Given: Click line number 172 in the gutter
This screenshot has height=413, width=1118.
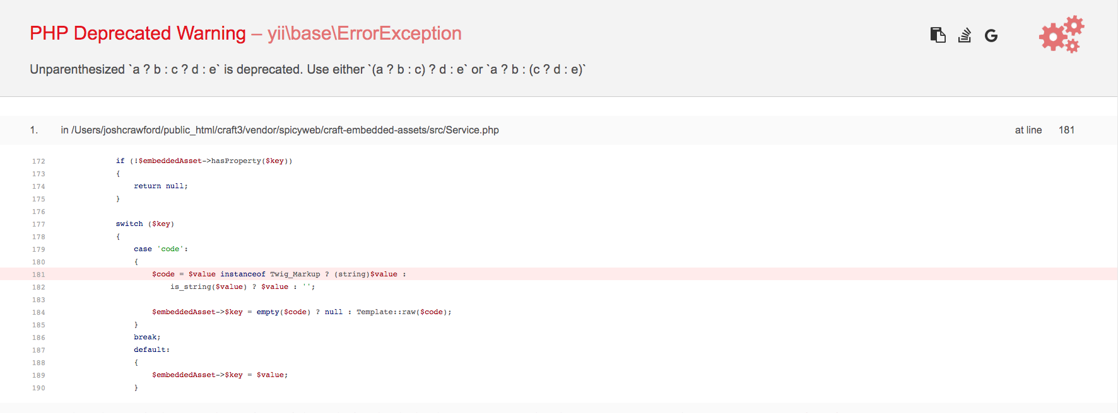Looking at the screenshot, I should (x=38, y=161).
